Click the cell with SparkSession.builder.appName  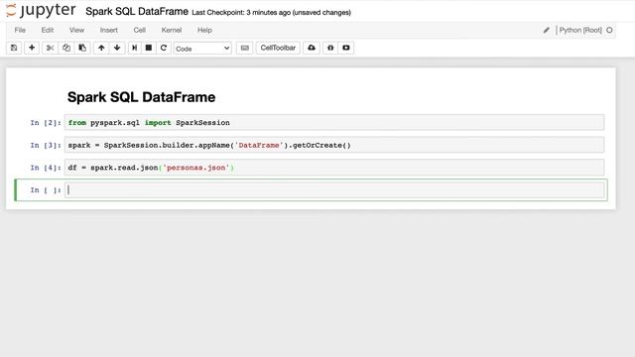[334, 145]
